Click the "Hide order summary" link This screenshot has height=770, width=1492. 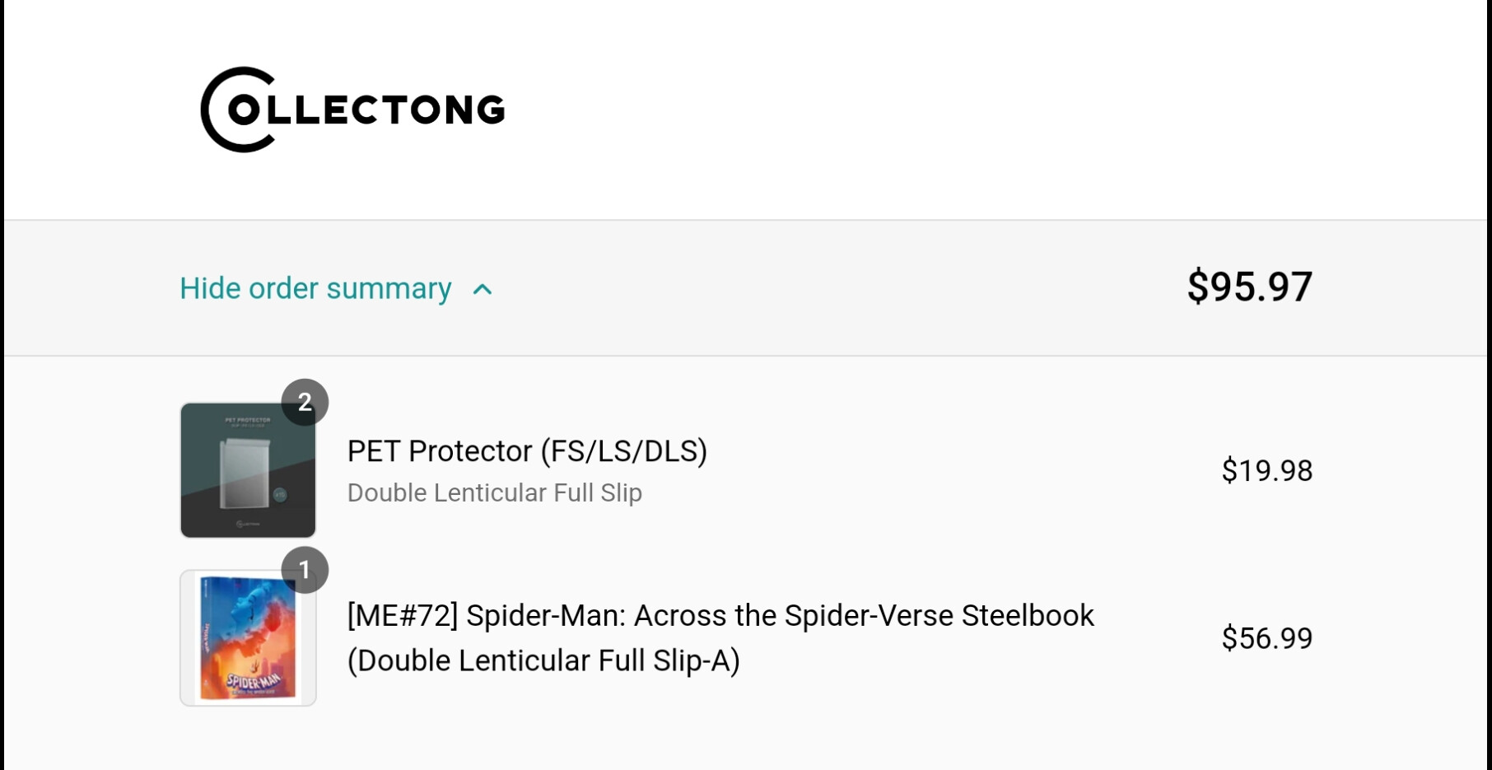point(315,289)
